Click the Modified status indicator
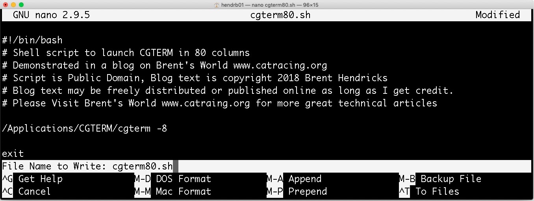This screenshot has width=534, height=201. [x=498, y=15]
